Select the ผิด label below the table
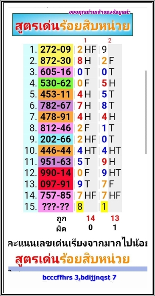 click(61, 228)
